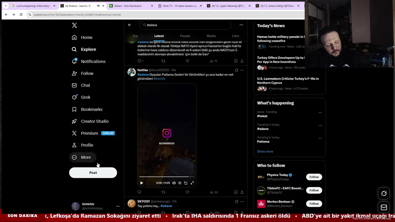Like the post with 13 views
Image resolution: width=395 pixels, height=222 pixels.
pos(187,61)
